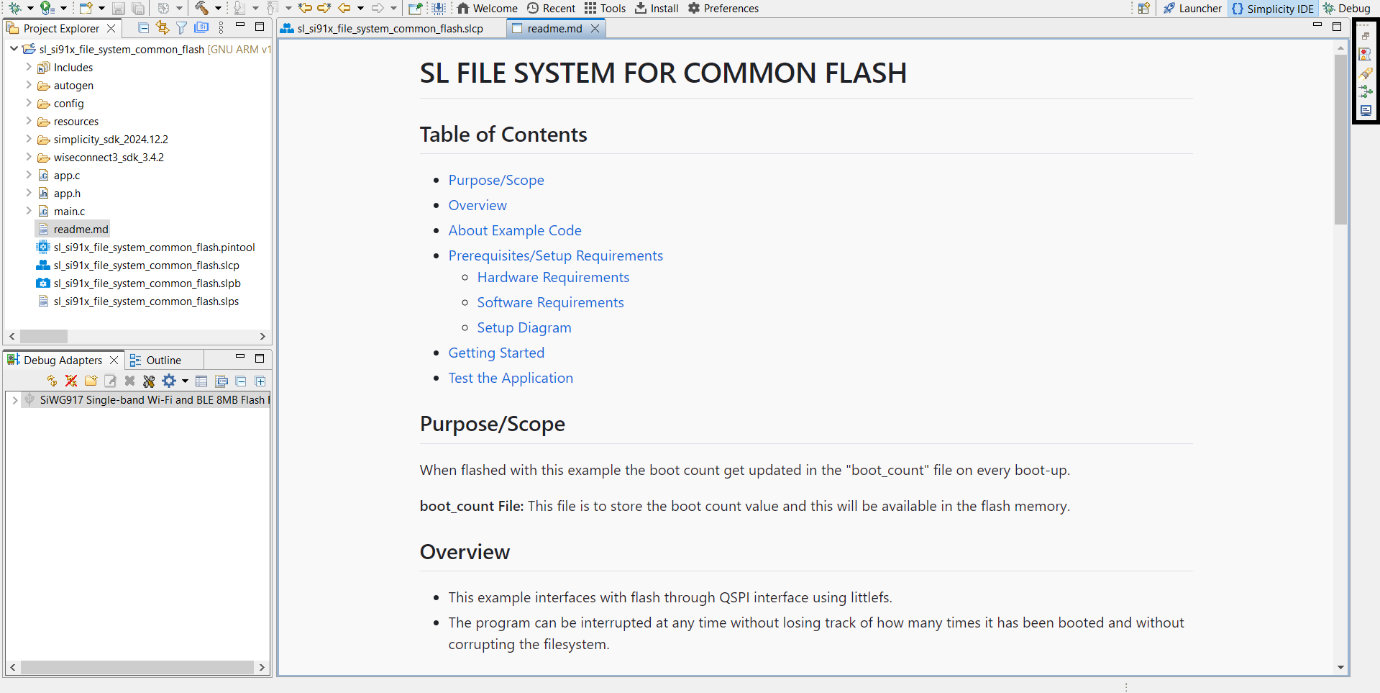Toggle the Launcher perspective button
Viewport: 1380px width, 693px height.
[x=1192, y=9]
